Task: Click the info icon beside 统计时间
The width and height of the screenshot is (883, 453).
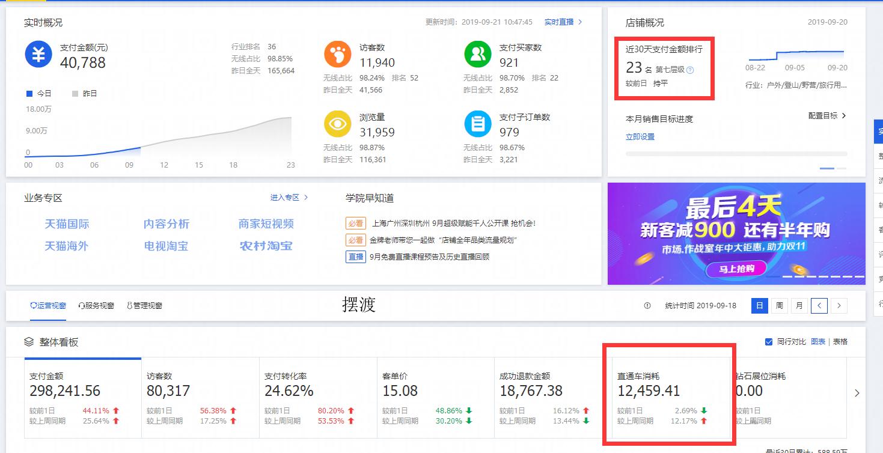Action: point(647,306)
